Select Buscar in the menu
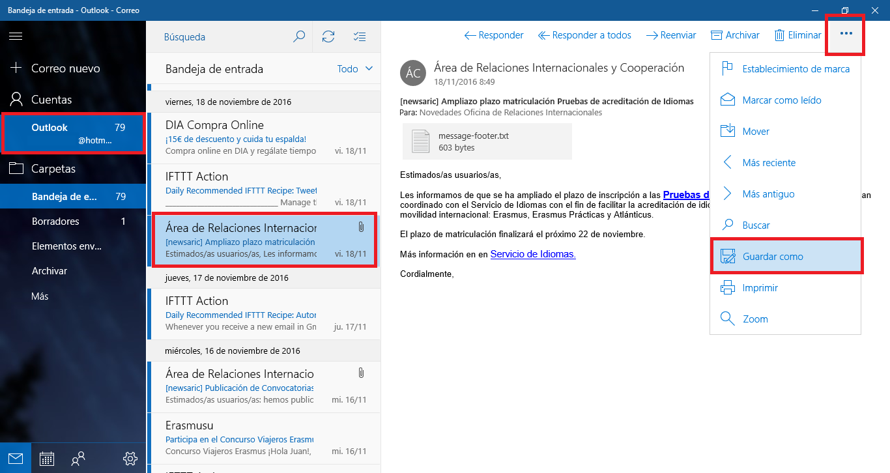Viewport: 890px width, 473px height. (785, 225)
